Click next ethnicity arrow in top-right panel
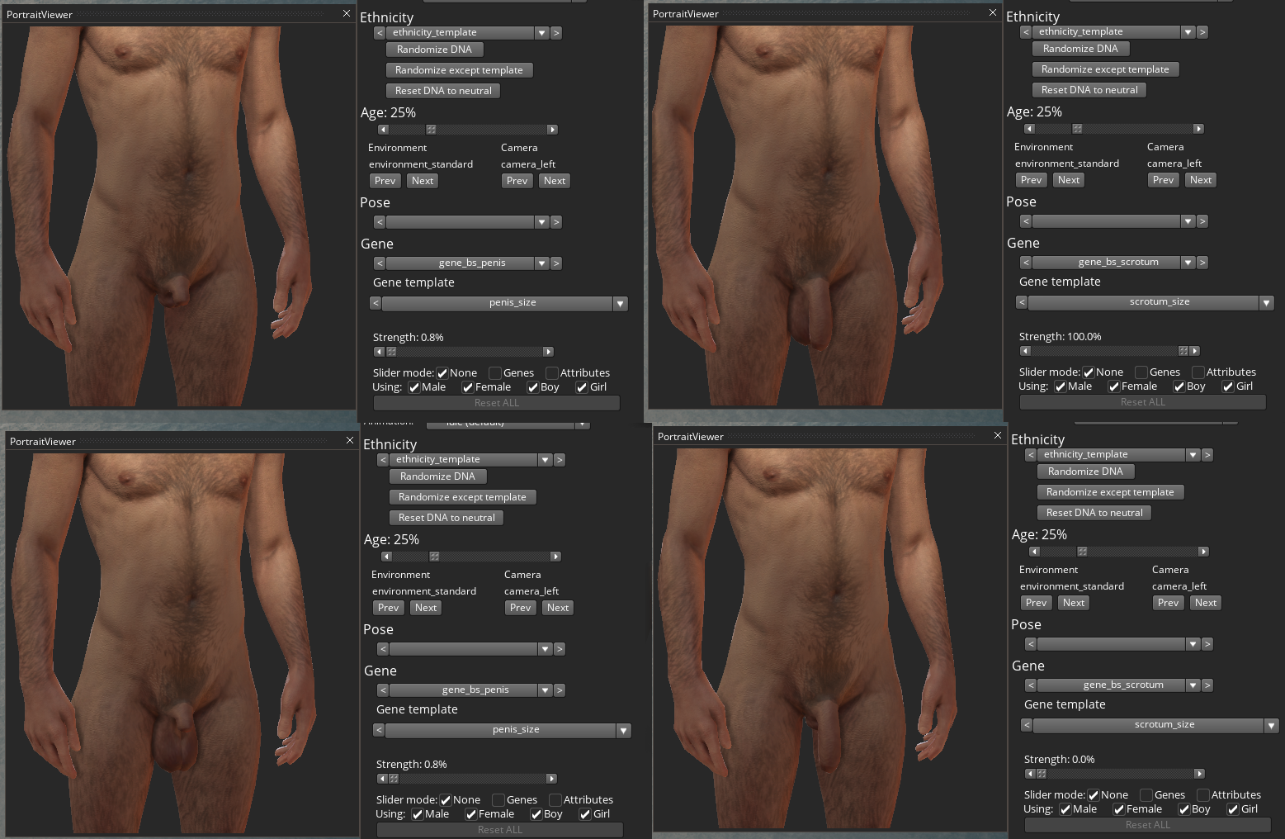 click(1202, 31)
